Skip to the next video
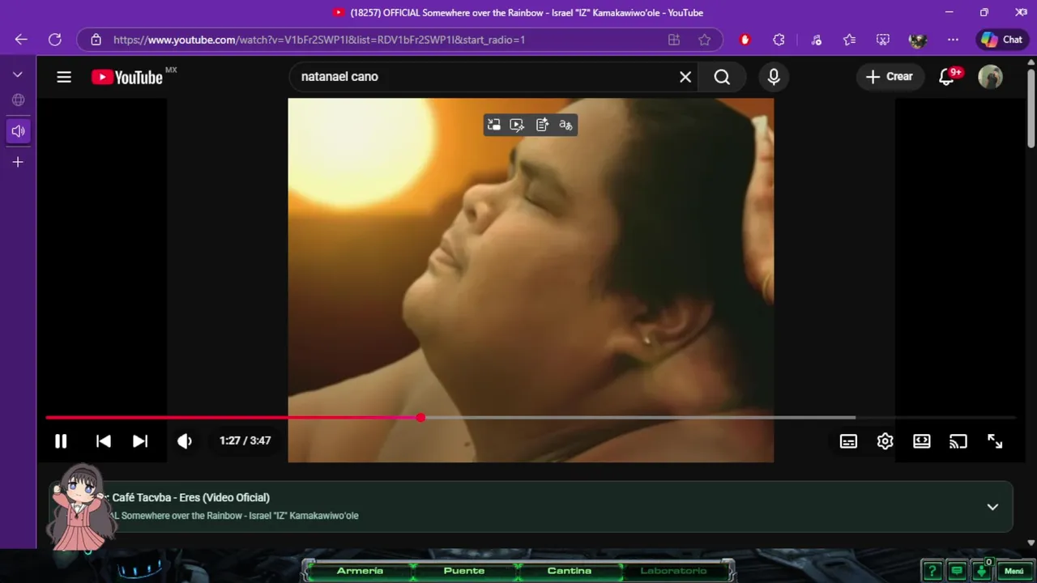This screenshot has width=1037, height=583. point(140,441)
